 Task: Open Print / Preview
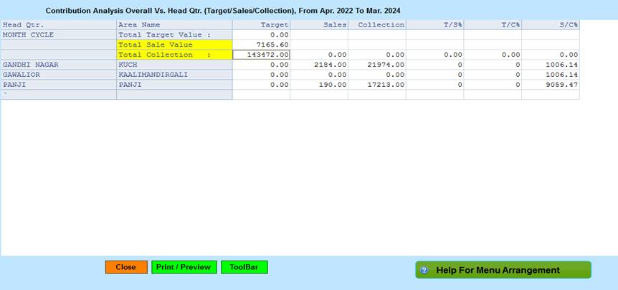(x=184, y=267)
